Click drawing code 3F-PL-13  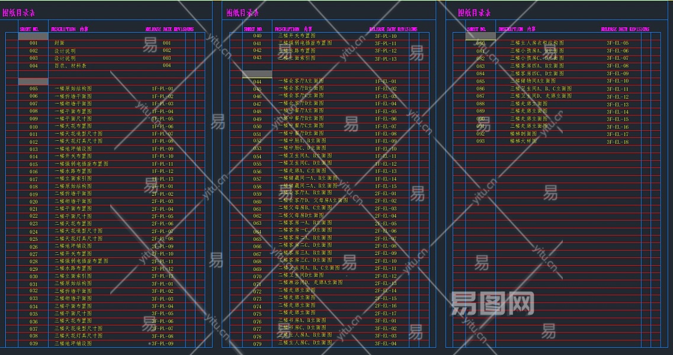click(386, 59)
